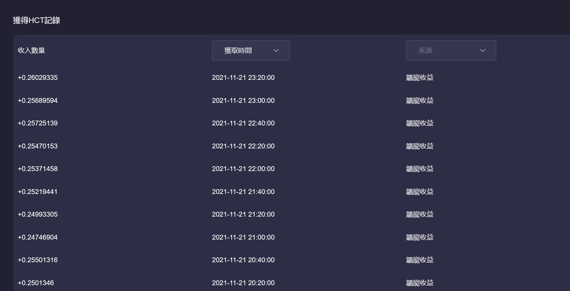Click timestamp 2021-11-21 20:20:00
Screen dimensions: 570x291
point(243,283)
